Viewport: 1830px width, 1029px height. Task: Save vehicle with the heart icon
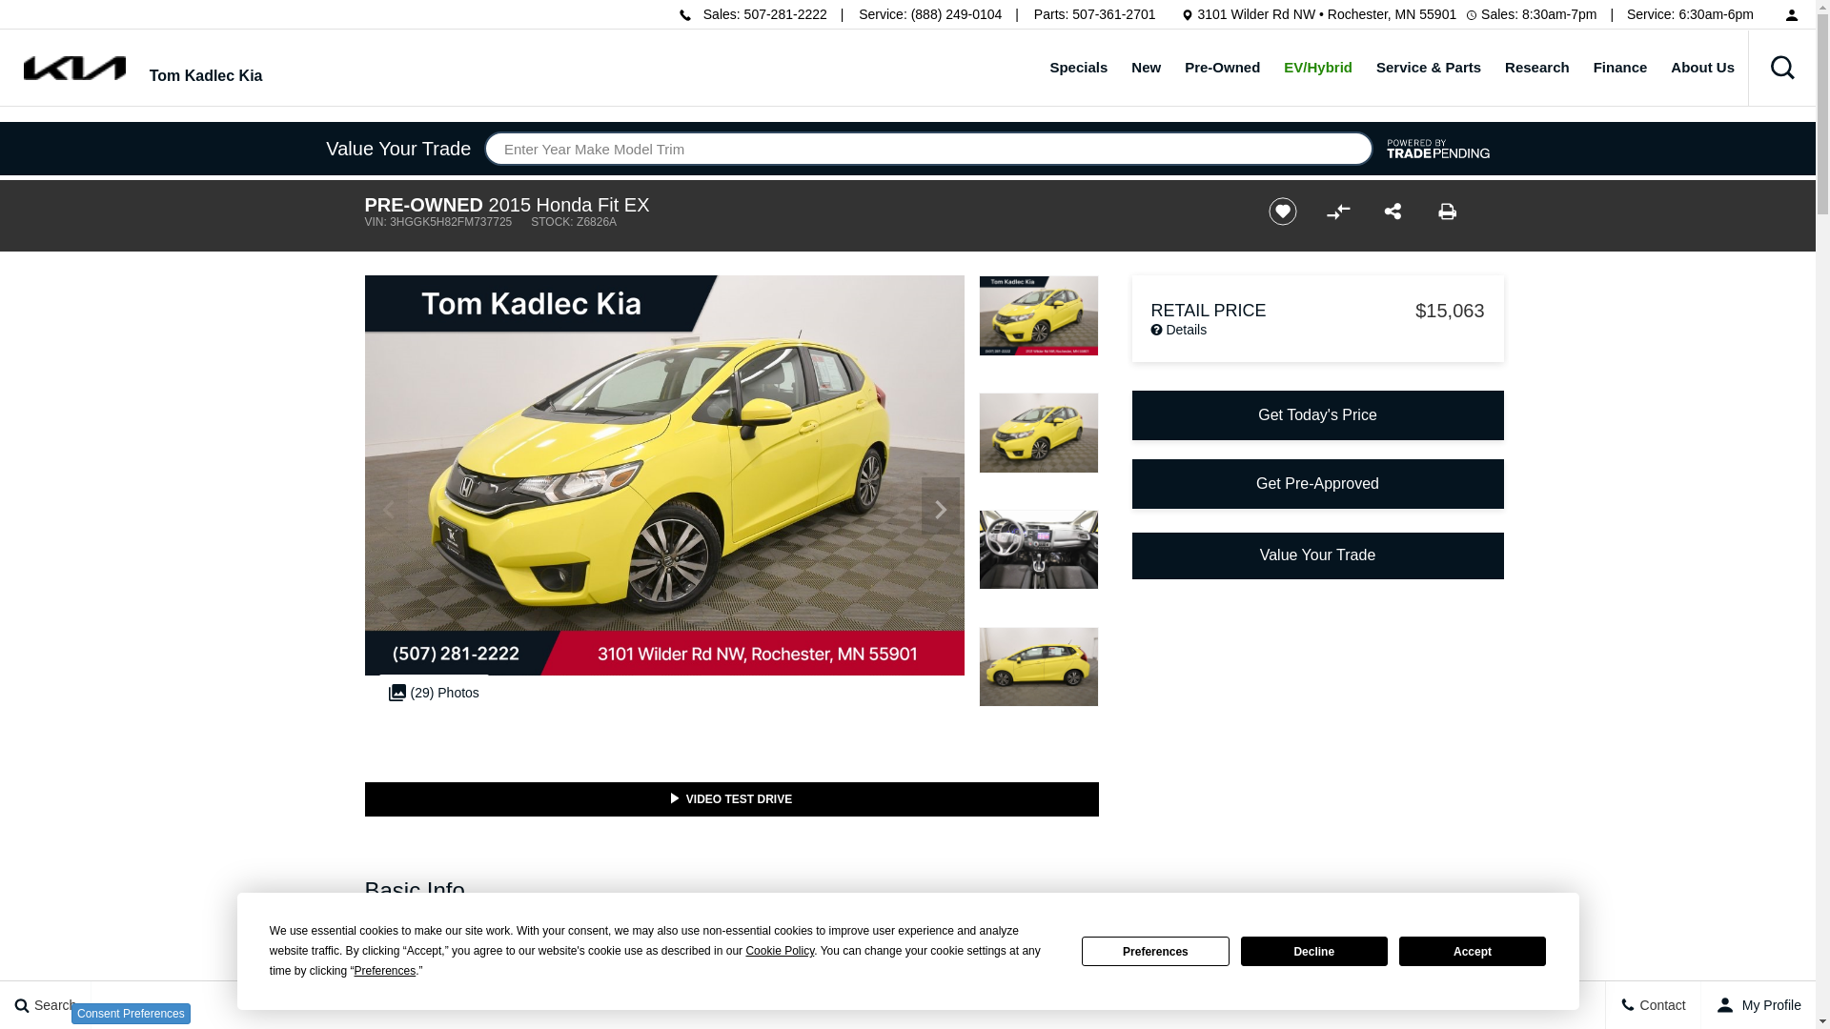1282,212
